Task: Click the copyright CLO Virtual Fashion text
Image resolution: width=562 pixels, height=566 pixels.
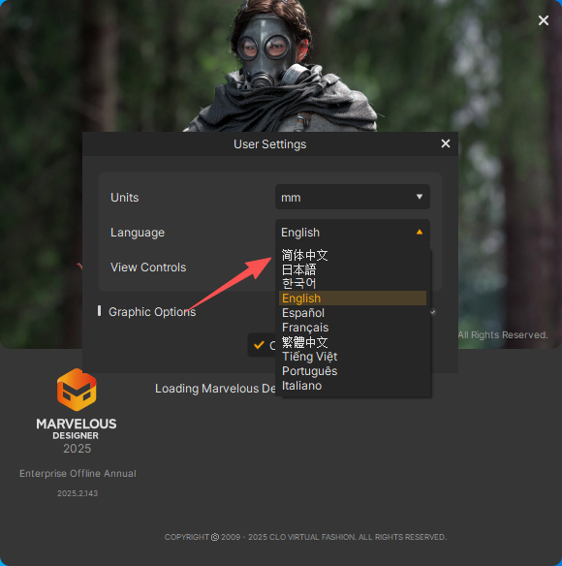Action: point(305,537)
